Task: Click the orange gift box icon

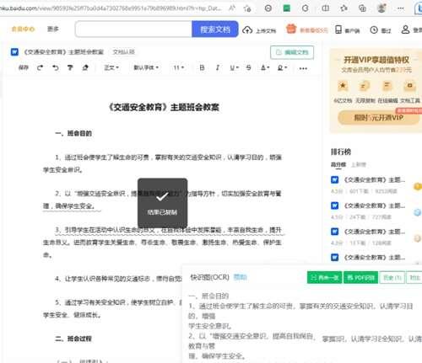Action: click(x=291, y=29)
